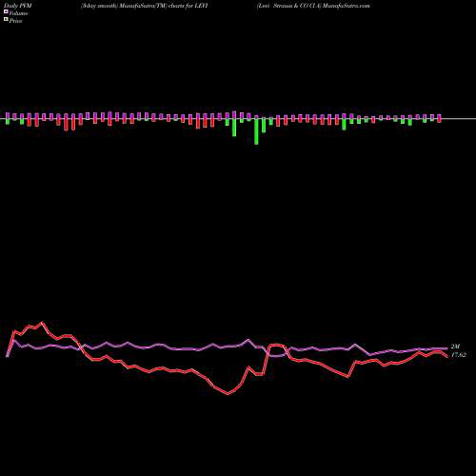Click the highest peak of the red price line
This screenshot has height=476, width=476.
pos(42,323)
